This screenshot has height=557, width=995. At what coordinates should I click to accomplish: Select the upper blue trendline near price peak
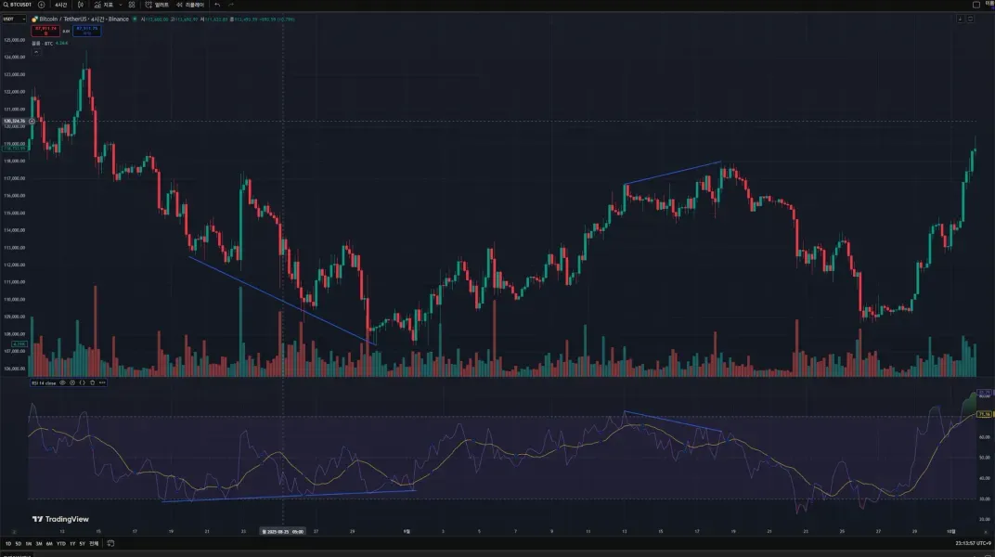click(673, 174)
